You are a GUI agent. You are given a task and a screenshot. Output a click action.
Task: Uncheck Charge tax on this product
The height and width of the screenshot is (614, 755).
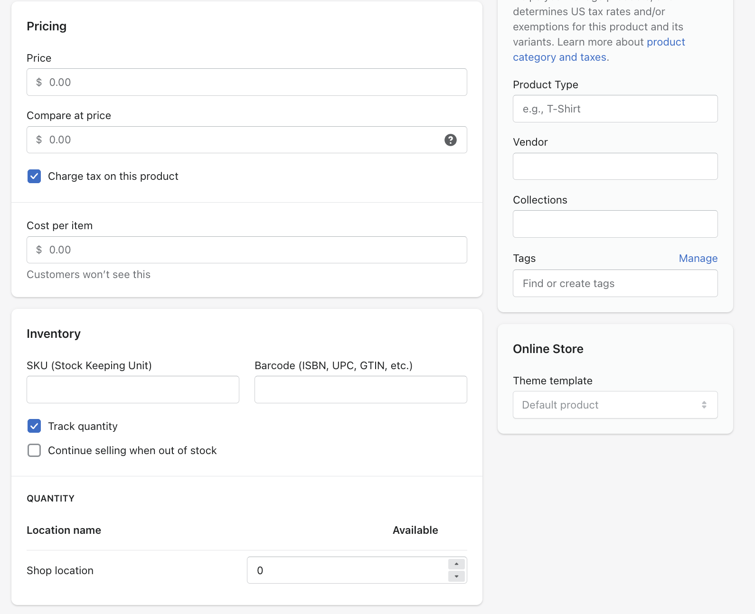(x=34, y=177)
